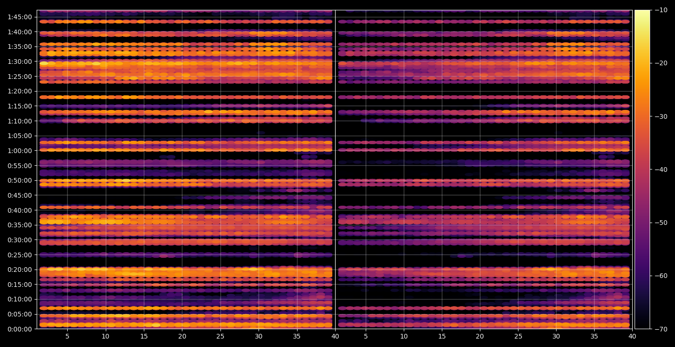Click x-axis label 35 of the left panel
Screen dimensions: 675x347
click(x=297, y=336)
